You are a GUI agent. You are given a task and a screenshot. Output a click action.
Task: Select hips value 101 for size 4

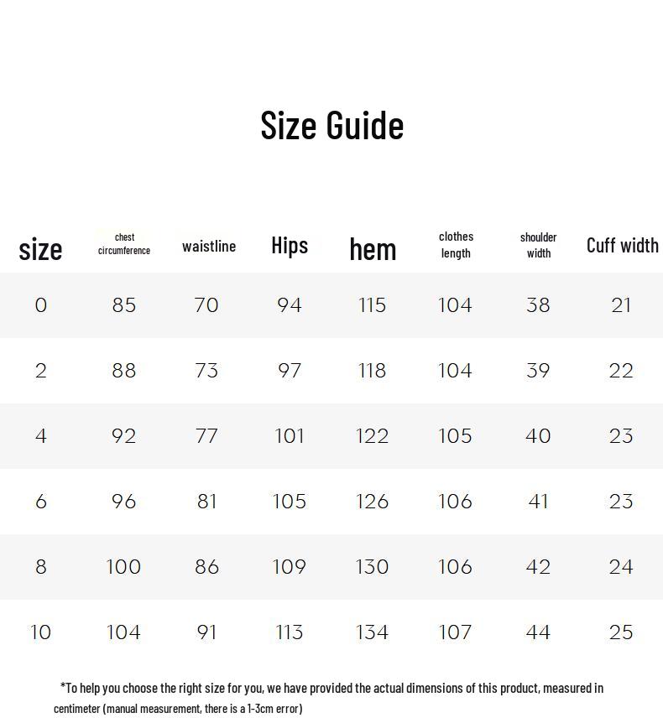point(290,436)
